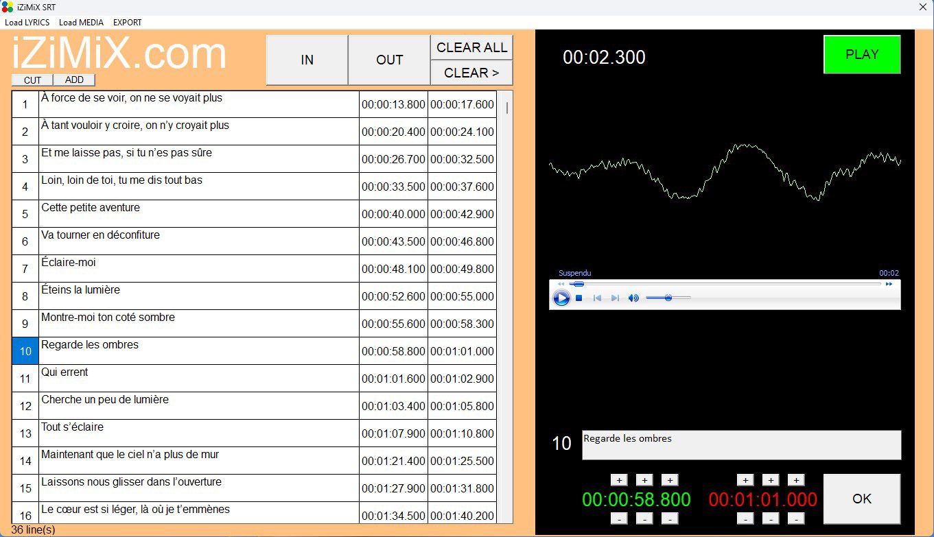Screen dimensions: 934x537
Task: Click the CLEAR ALL button
Action: [472, 47]
